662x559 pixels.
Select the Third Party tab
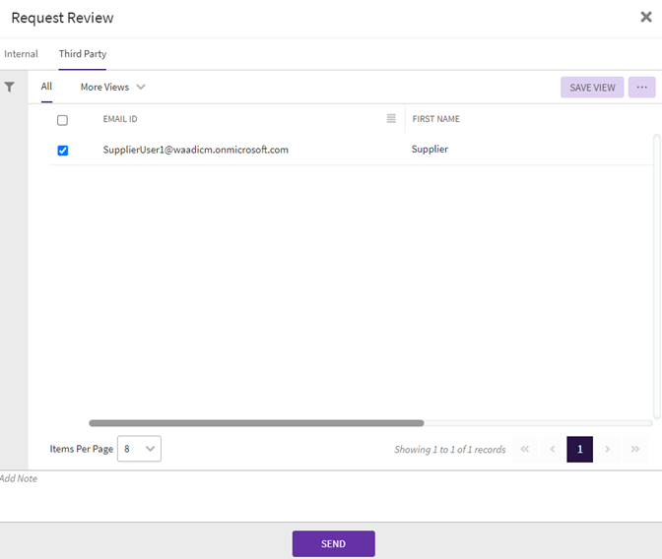coord(83,54)
